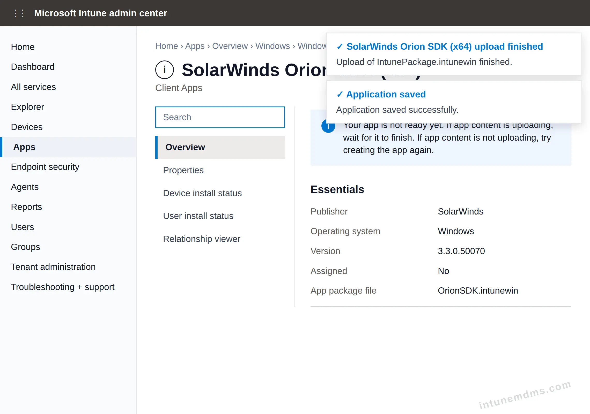Screen dimensions: 590x414
Task: Click the Publisher label
Action: pyautogui.click(x=329, y=211)
